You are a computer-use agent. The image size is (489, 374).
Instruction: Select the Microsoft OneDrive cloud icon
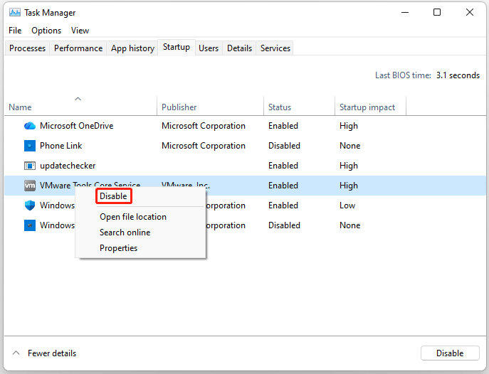click(x=30, y=126)
